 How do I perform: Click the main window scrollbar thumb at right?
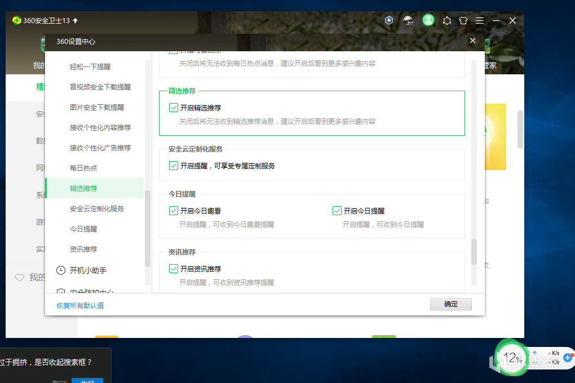pyautogui.click(x=520, y=130)
